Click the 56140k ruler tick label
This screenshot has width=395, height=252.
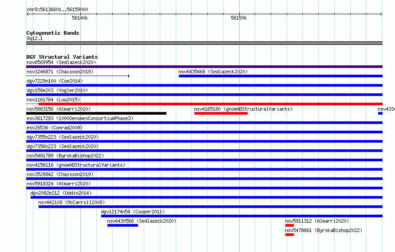tap(80, 18)
